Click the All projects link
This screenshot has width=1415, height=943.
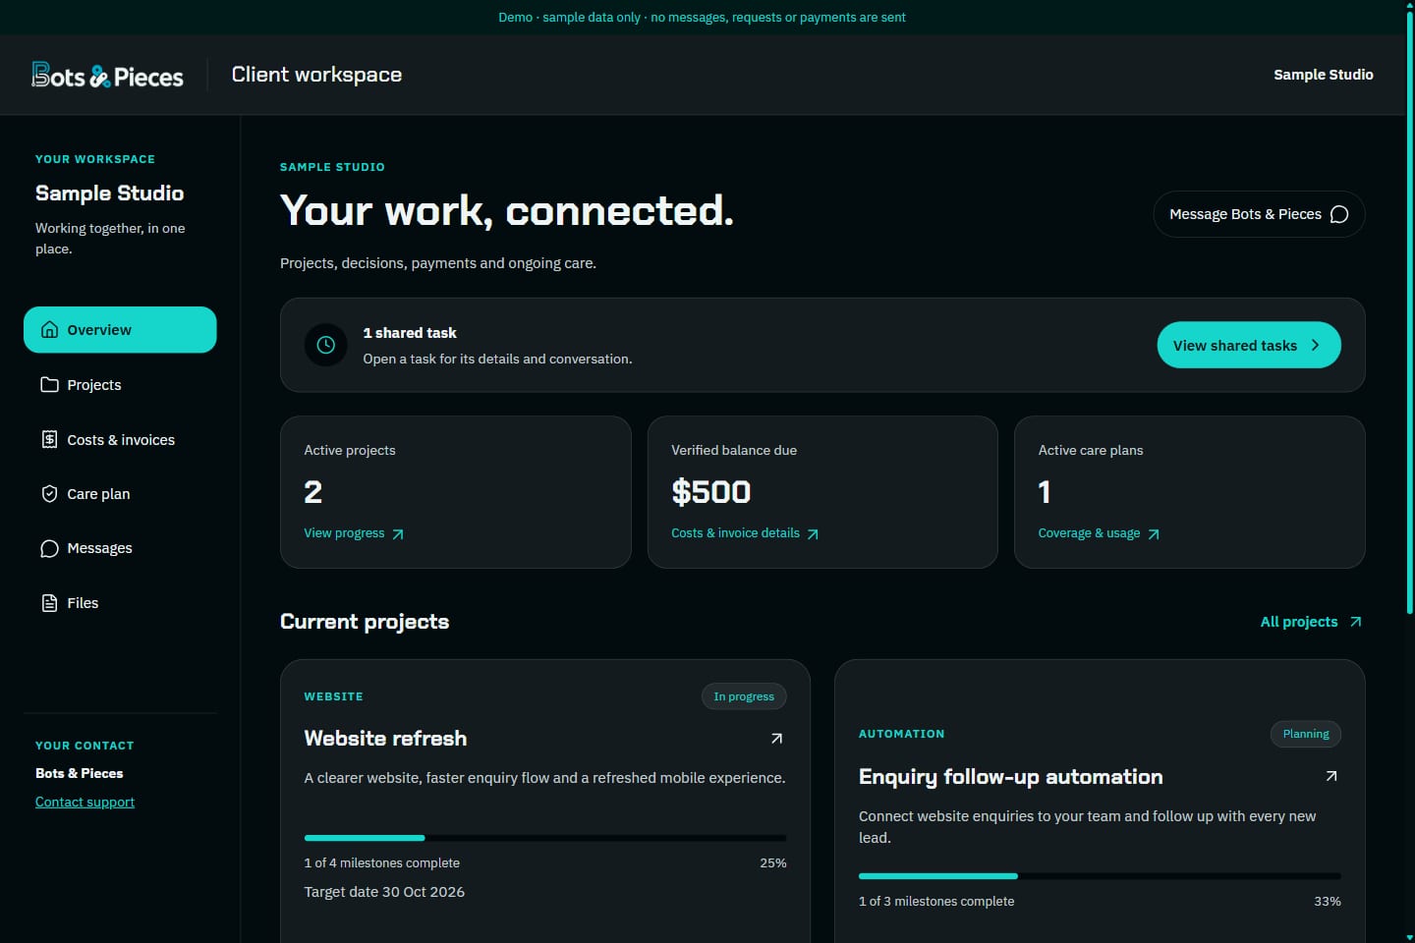pos(1311,622)
